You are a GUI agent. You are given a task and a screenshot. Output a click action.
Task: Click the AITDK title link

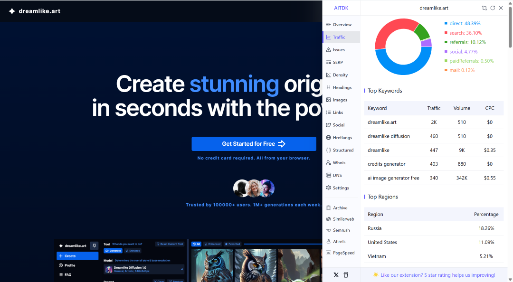click(x=341, y=8)
